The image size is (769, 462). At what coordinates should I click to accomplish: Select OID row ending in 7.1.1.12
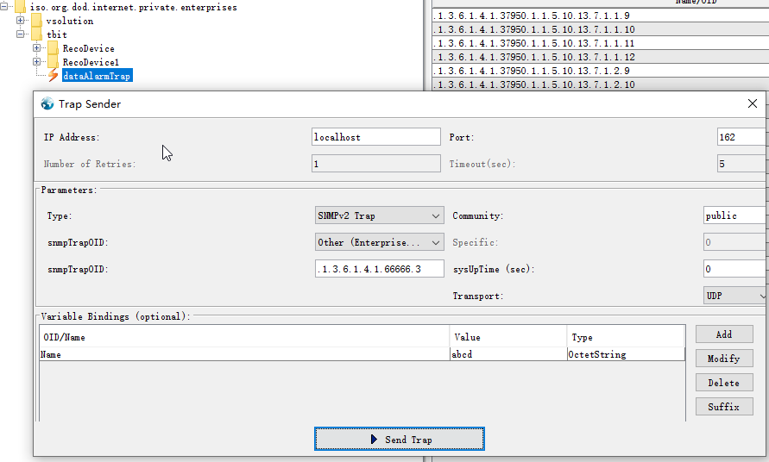(601, 57)
